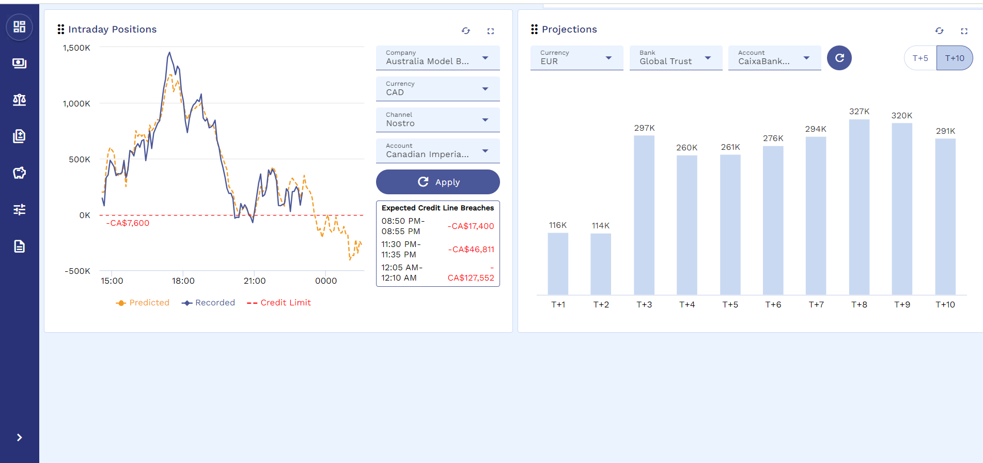Switch projections to T+10
This screenshot has width=983, height=463.
click(x=955, y=58)
